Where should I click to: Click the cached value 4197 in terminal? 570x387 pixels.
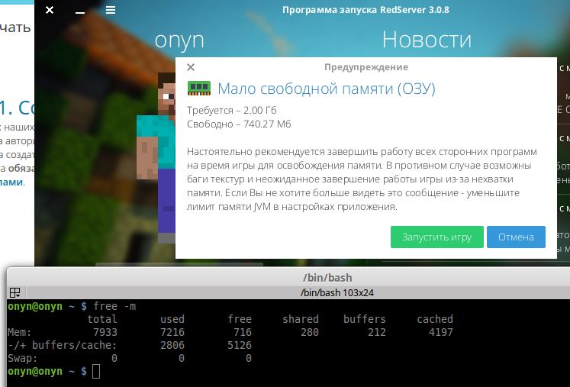(441, 332)
